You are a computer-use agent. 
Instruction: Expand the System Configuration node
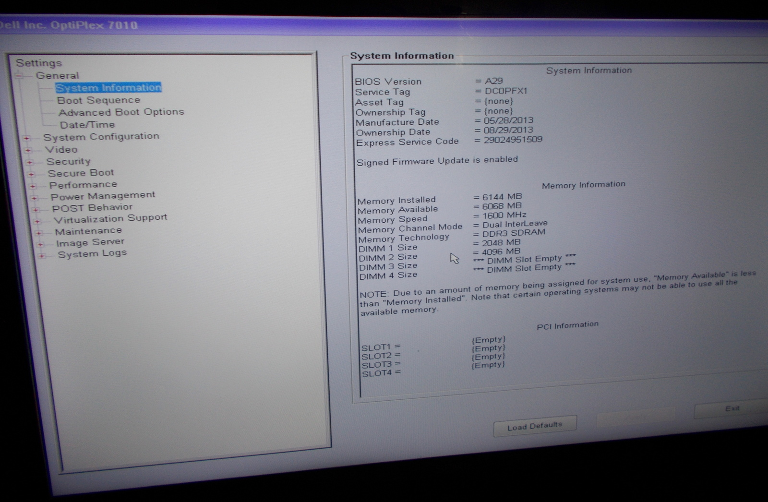(26, 138)
